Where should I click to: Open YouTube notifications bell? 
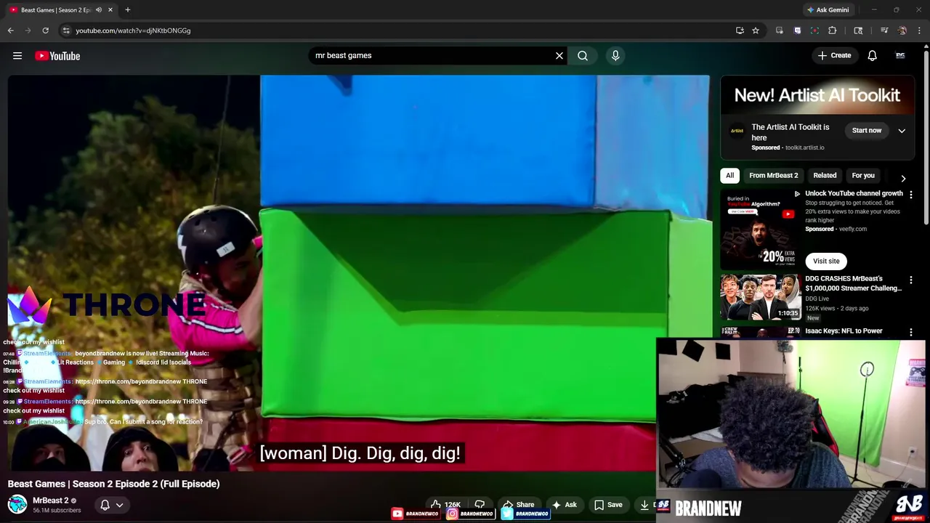coord(873,56)
